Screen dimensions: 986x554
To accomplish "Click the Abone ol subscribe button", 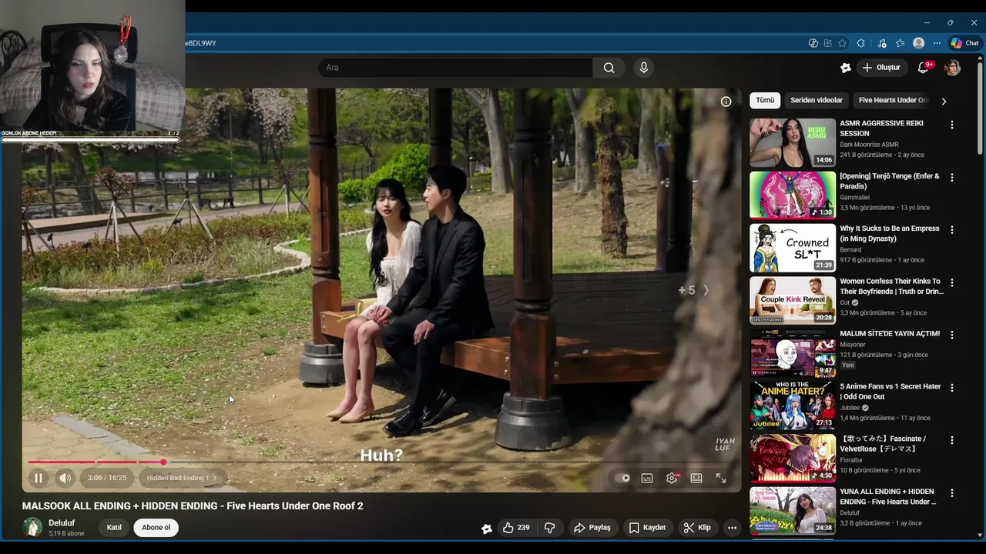I will 156,528.
